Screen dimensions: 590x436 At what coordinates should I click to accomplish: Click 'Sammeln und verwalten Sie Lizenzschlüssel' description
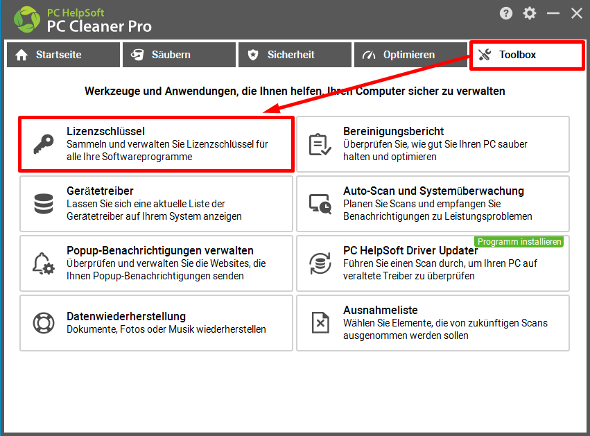click(x=168, y=150)
